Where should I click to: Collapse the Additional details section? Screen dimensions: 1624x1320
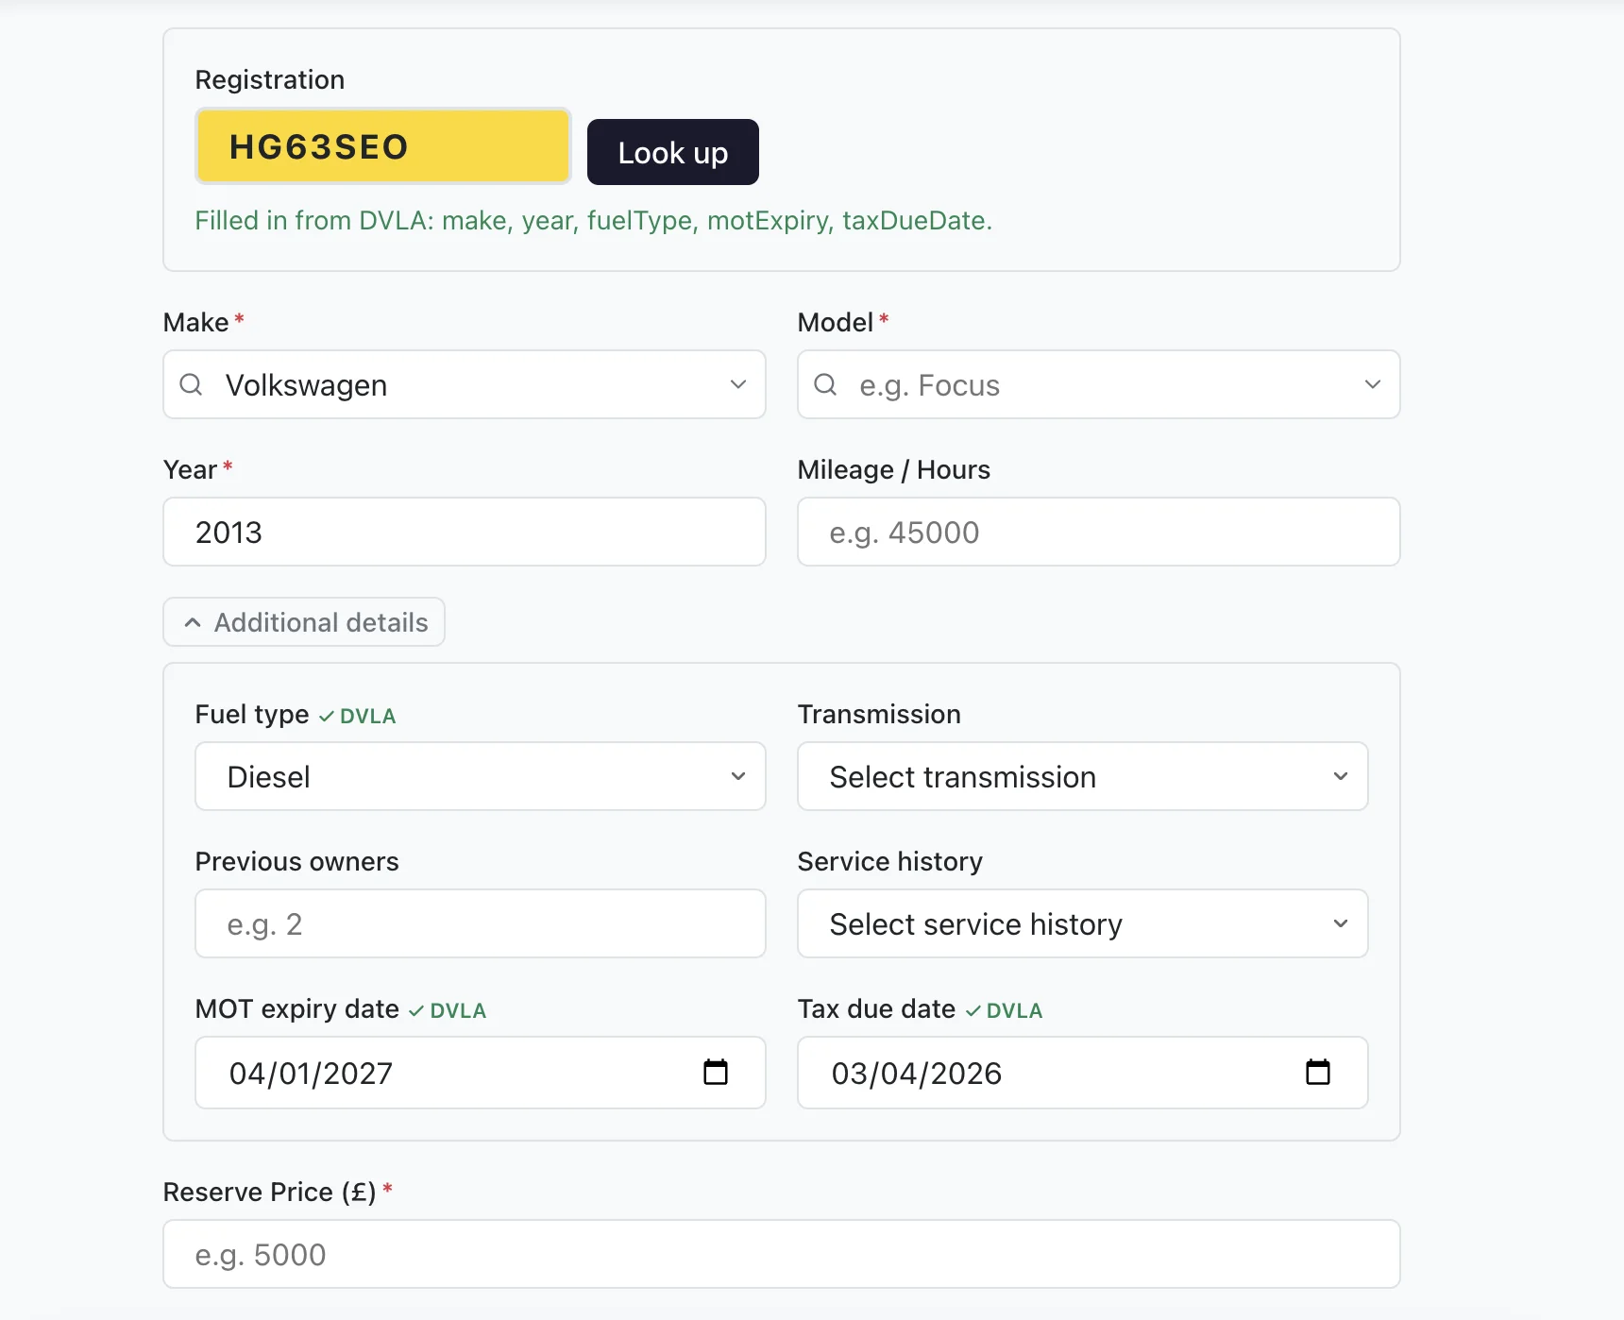(x=304, y=622)
